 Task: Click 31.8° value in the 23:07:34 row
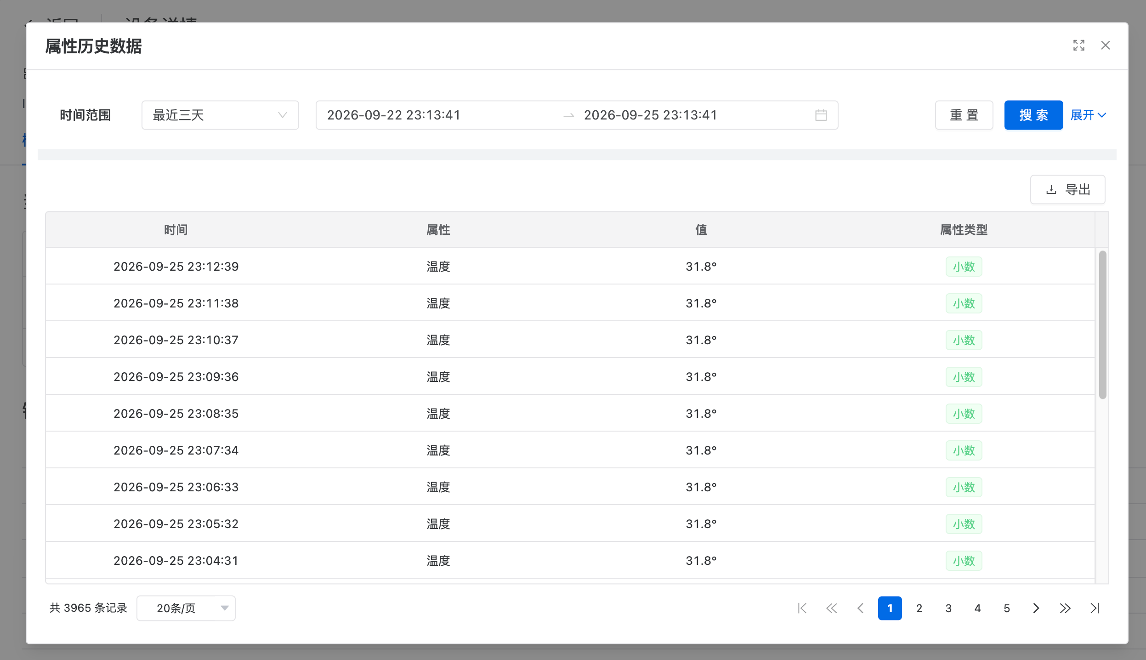[701, 450]
